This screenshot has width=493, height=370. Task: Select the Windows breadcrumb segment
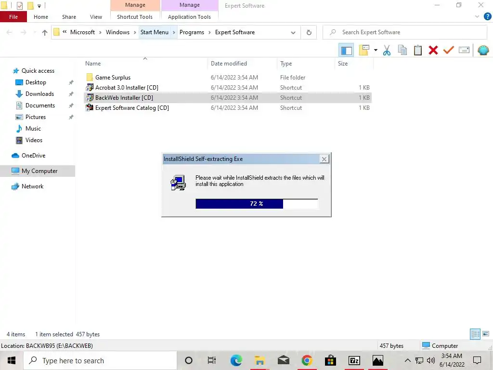(x=117, y=32)
